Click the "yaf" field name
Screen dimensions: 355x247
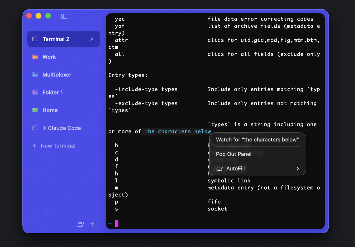(120, 26)
